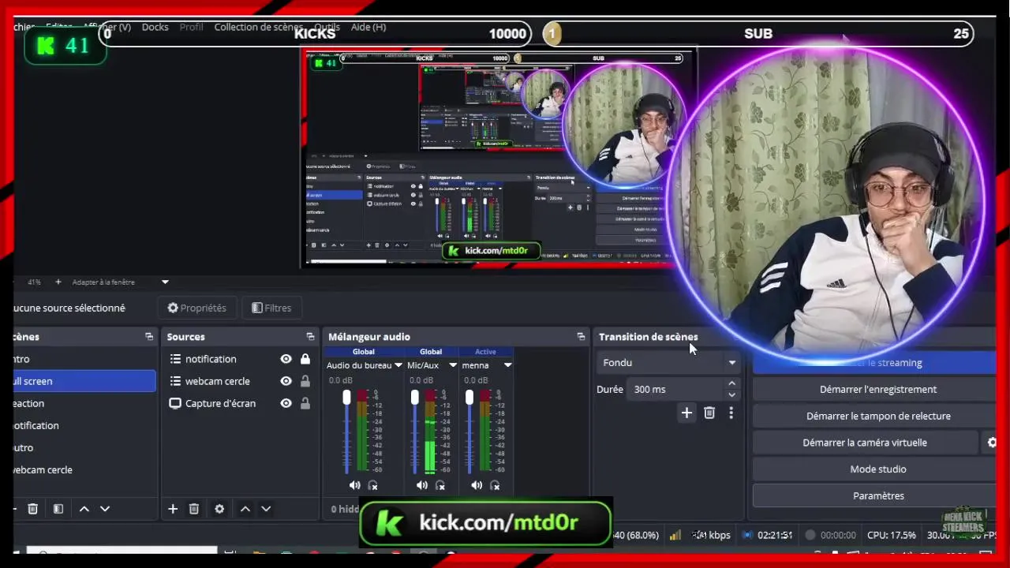Open Paramètres settings

coord(877,496)
